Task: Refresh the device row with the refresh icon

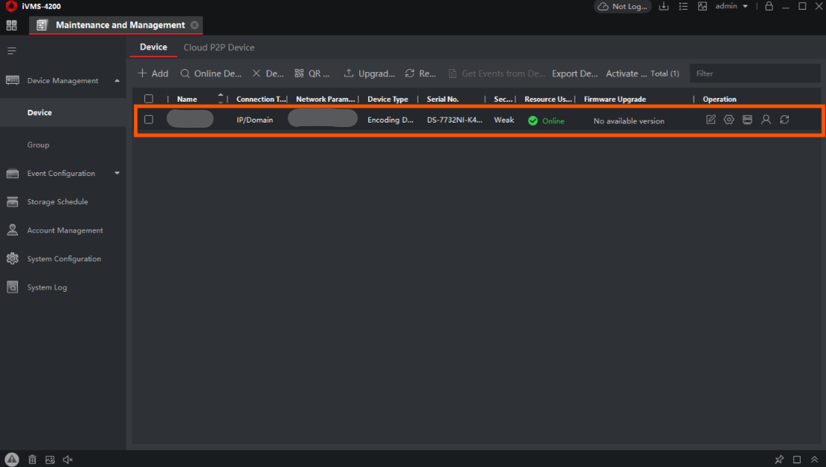Action: pos(784,120)
